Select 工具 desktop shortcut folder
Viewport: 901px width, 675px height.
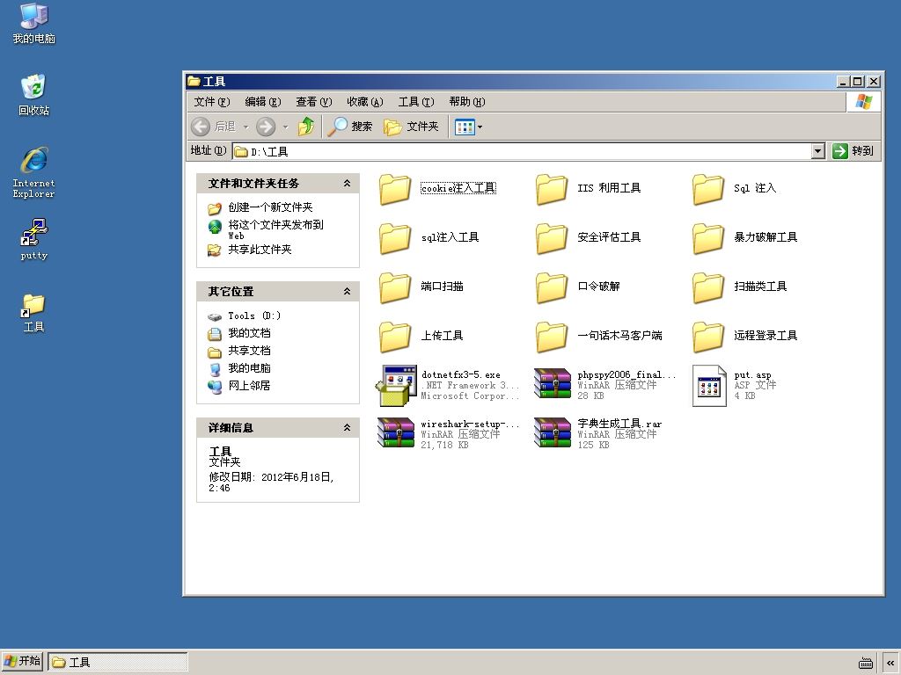tap(34, 313)
